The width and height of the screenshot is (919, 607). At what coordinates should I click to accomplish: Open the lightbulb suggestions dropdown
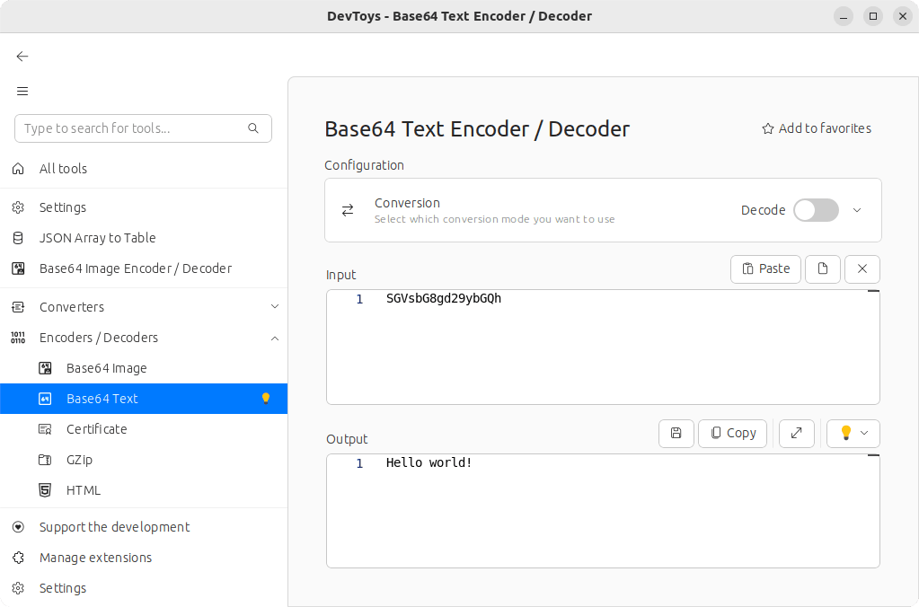(x=853, y=433)
